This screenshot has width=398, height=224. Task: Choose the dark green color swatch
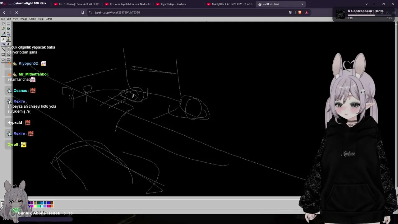(38, 203)
